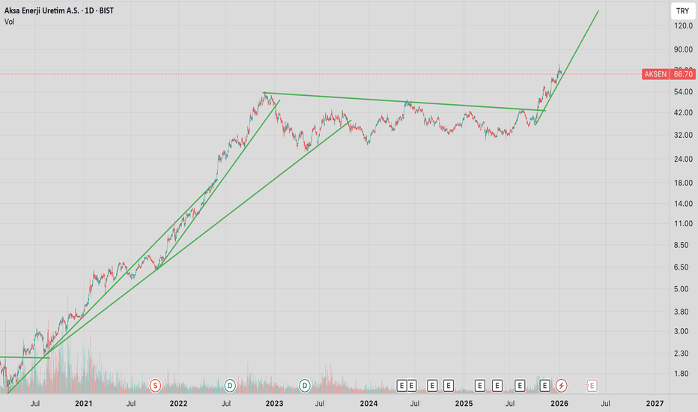Open the earnings E marker just before 2026
Viewport: 698px width, 412px height.
pyautogui.click(x=544, y=385)
